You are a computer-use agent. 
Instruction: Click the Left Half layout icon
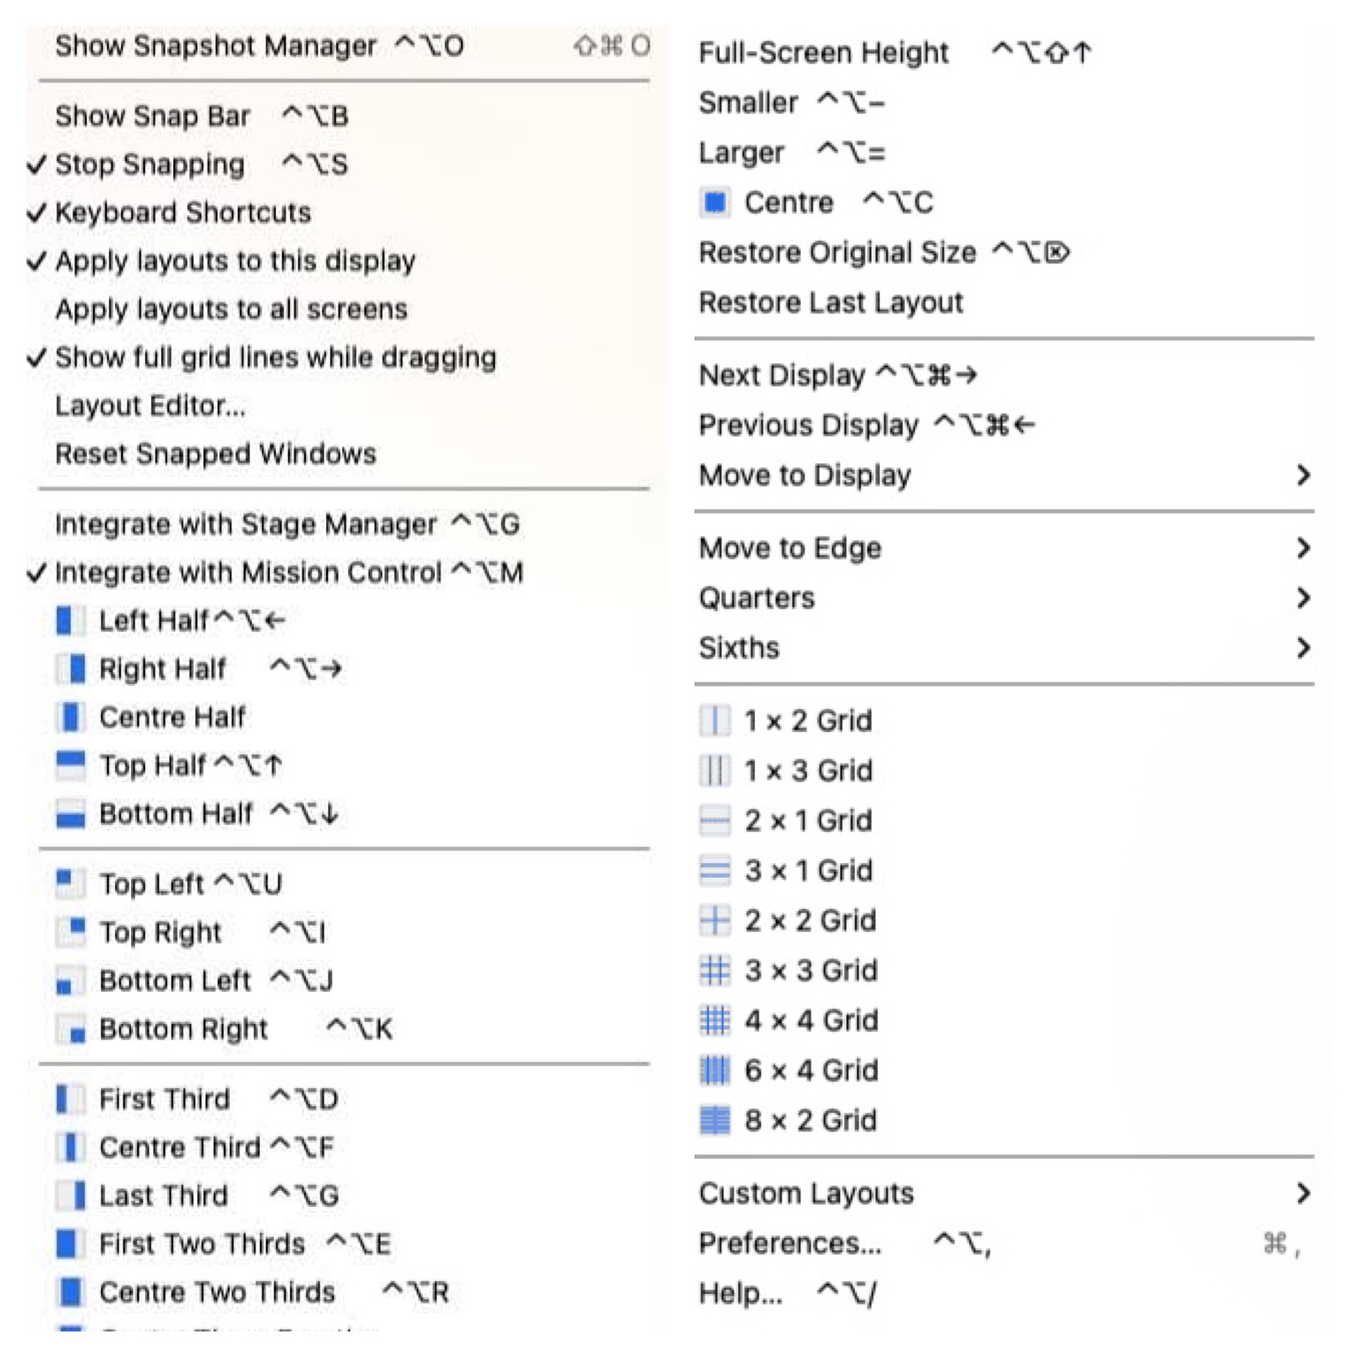click(70, 621)
